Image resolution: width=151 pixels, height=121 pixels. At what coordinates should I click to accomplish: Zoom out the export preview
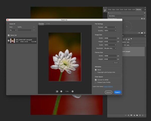click(x=61, y=91)
